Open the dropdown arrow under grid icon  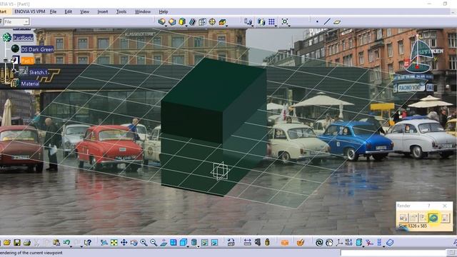tap(276, 26)
